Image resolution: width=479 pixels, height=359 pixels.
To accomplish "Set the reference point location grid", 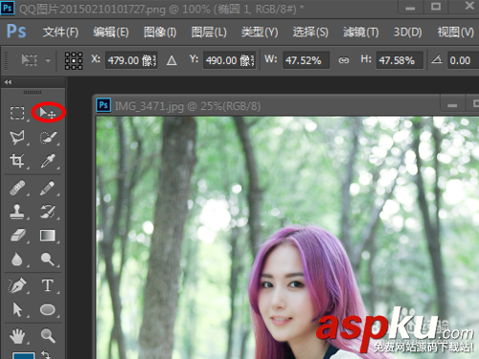I will [x=74, y=60].
